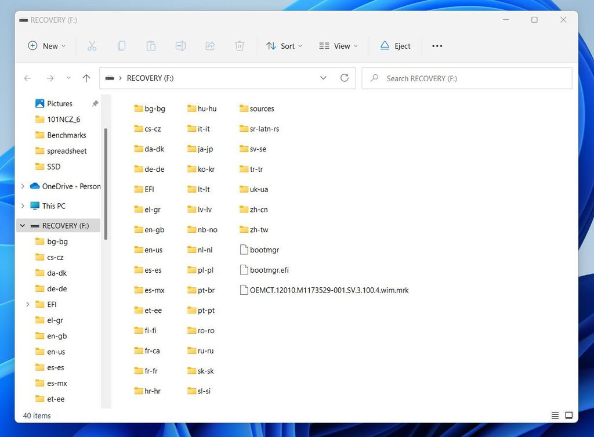This screenshot has width=594, height=437.
Task: Expand the This PC tree node
Action: pyautogui.click(x=23, y=206)
